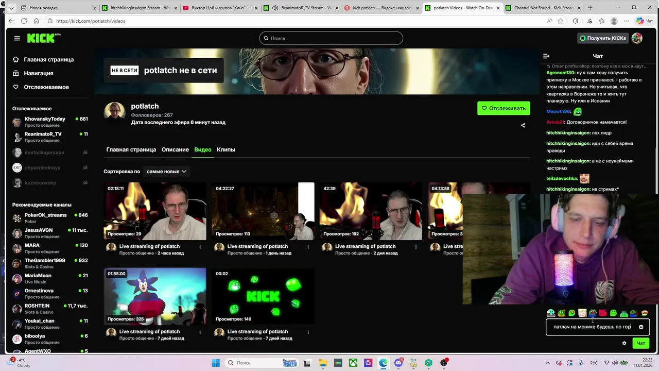Open Edge favorites list icon
The width and height of the screenshot is (659, 371).
(602, 21)
